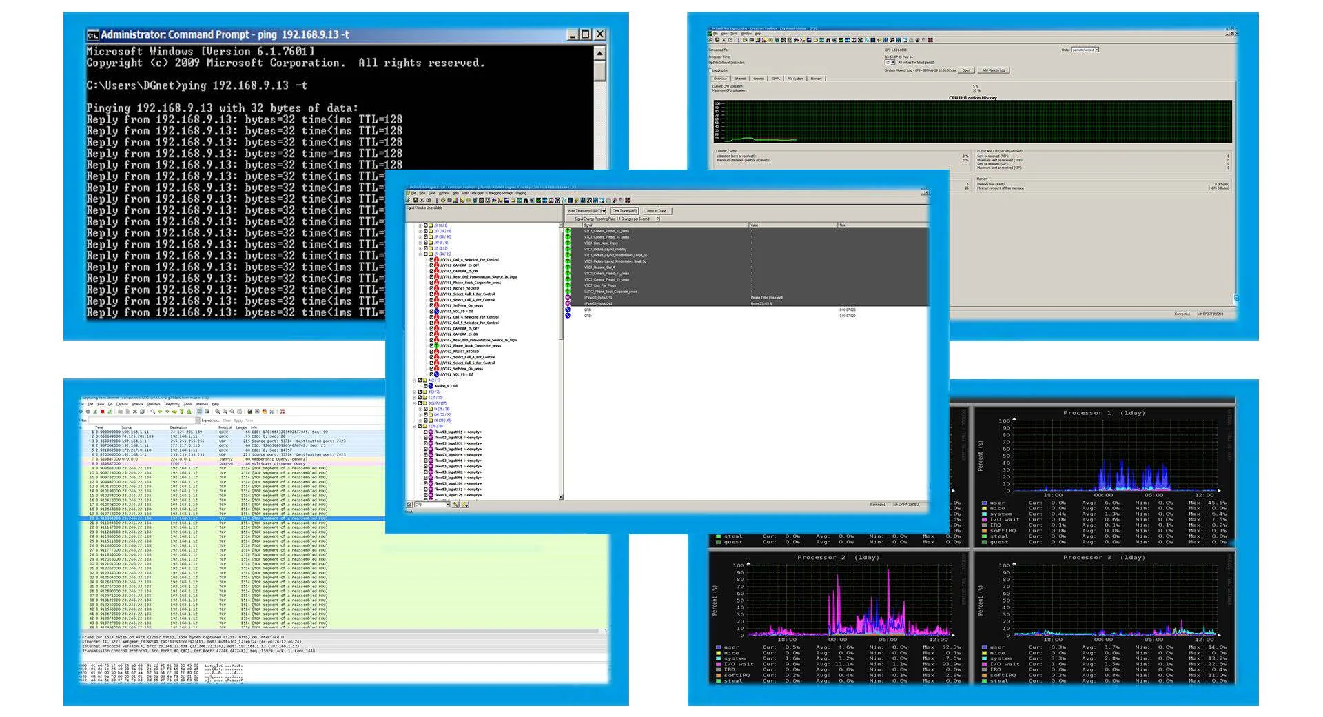Collapse the folder containing the VTC1 signals

coord(420,254)
